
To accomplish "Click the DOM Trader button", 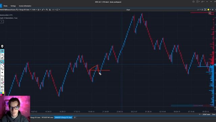I will click(x=206, y=115).
